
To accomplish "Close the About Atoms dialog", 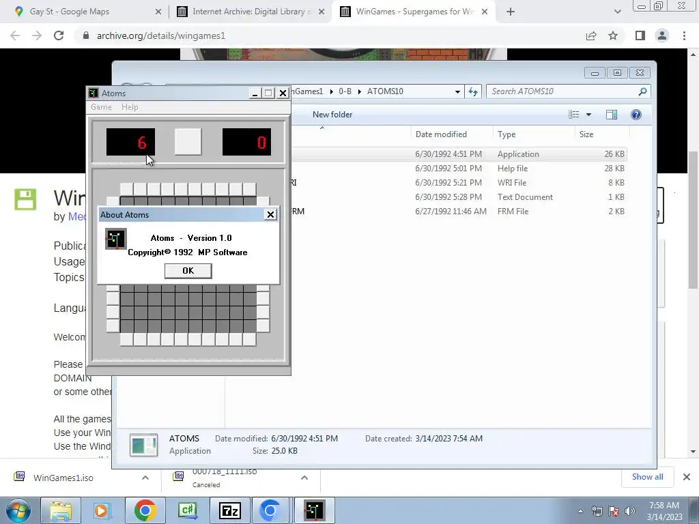I will click(270, 215).
